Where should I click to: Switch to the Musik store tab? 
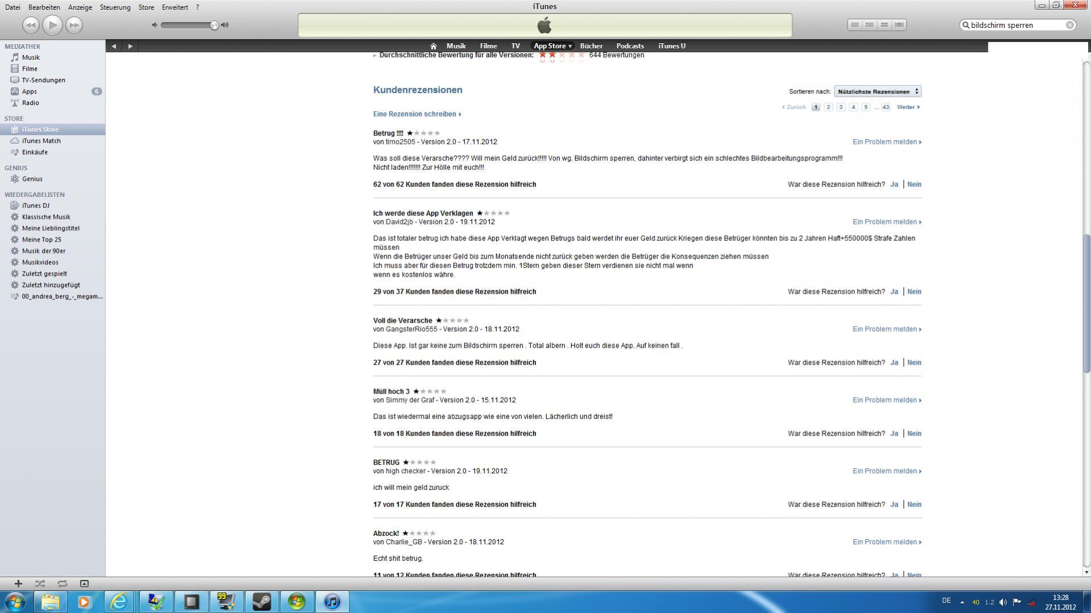pos(456,46)
